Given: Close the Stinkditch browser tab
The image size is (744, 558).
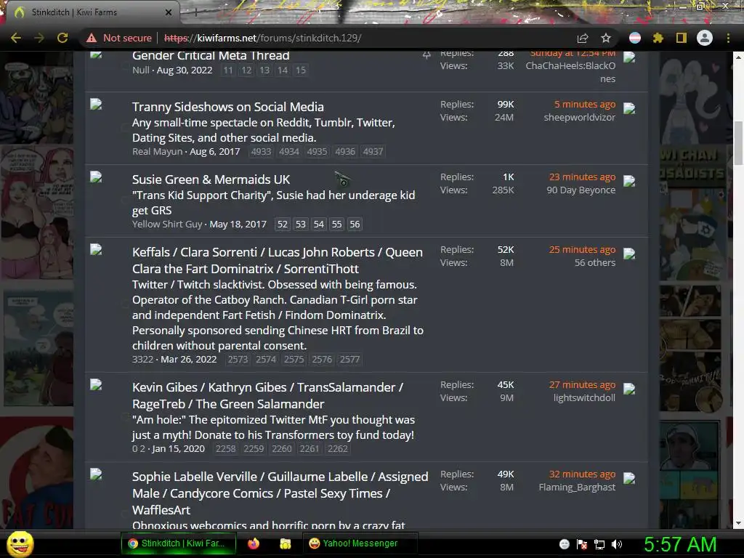Looking at the screenshot, I should click(169, 12).
